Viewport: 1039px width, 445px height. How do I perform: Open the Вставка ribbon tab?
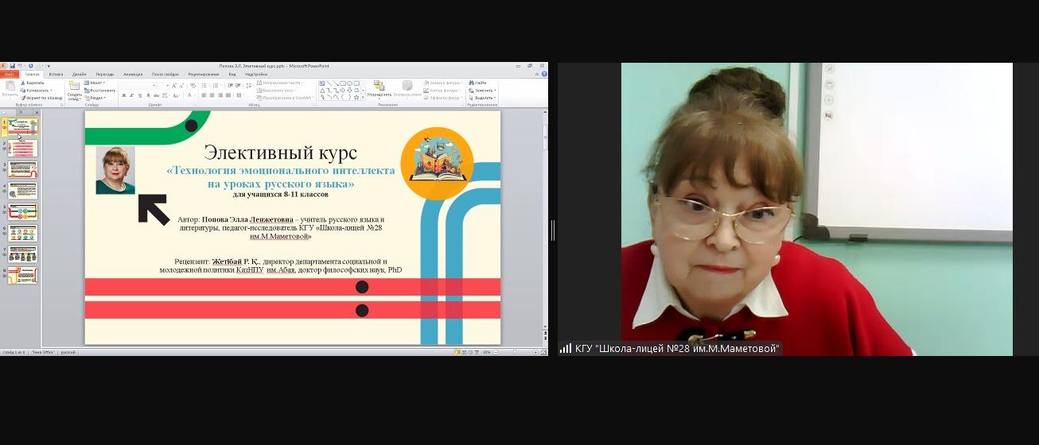tap(56, 74)
